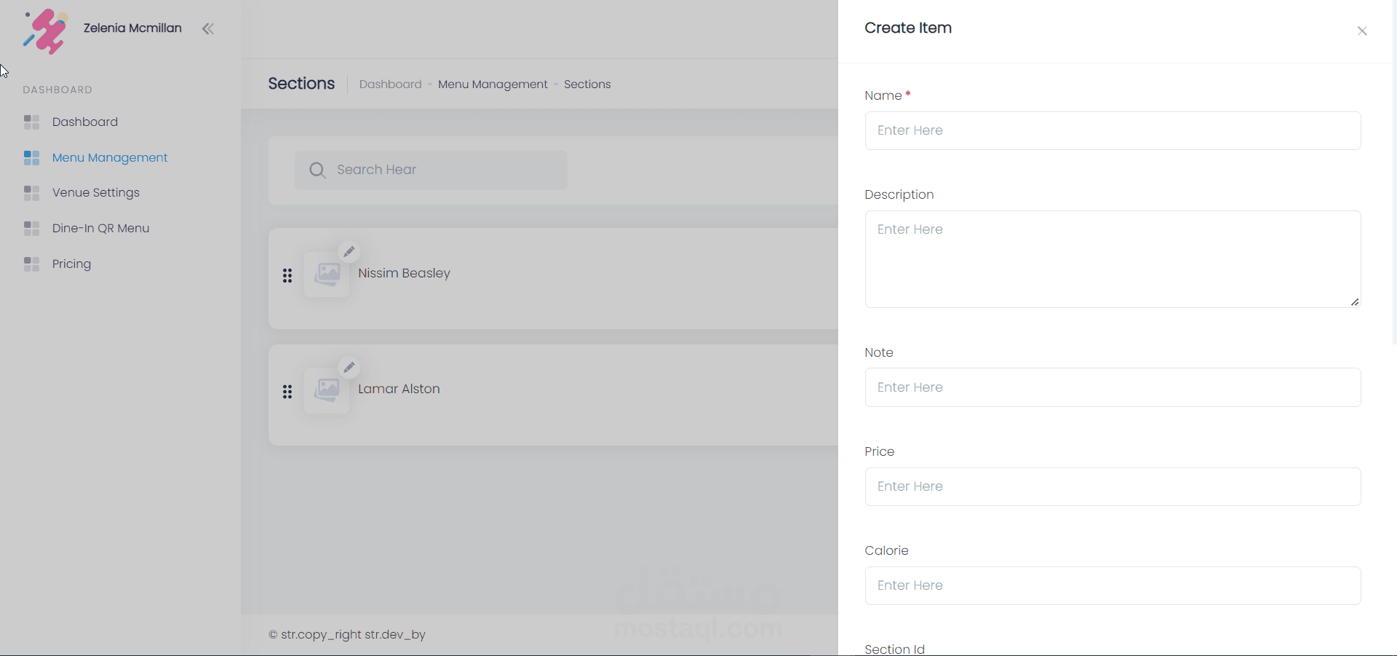The height and width of the screenshot is (656, 1397).
Task: Click the search magnifier icon
Action: 317,170
